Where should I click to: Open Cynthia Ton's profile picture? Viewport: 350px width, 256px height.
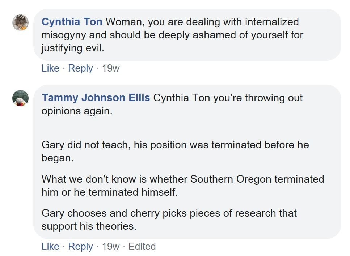click(x=20, y=22)
